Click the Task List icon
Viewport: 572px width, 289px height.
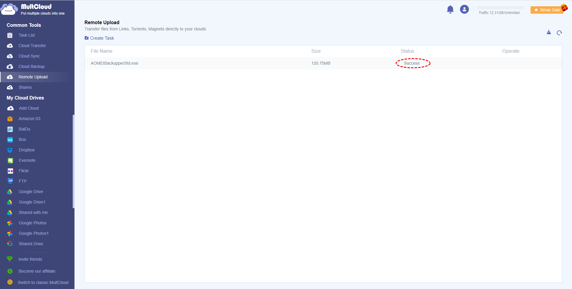[x=10, y=35]
